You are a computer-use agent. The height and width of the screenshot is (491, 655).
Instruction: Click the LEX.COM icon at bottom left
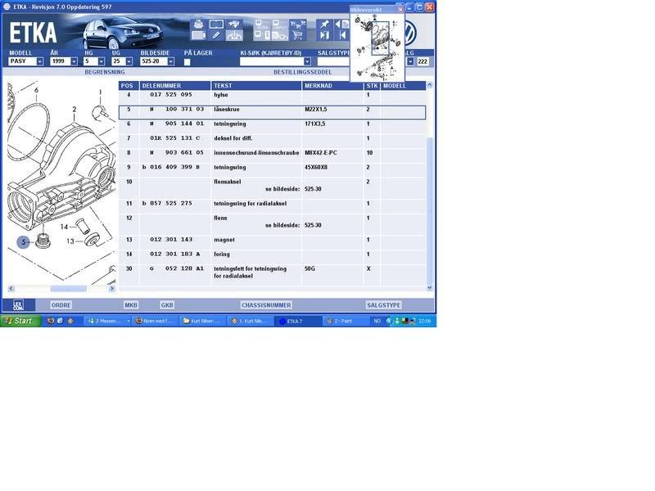17,304
